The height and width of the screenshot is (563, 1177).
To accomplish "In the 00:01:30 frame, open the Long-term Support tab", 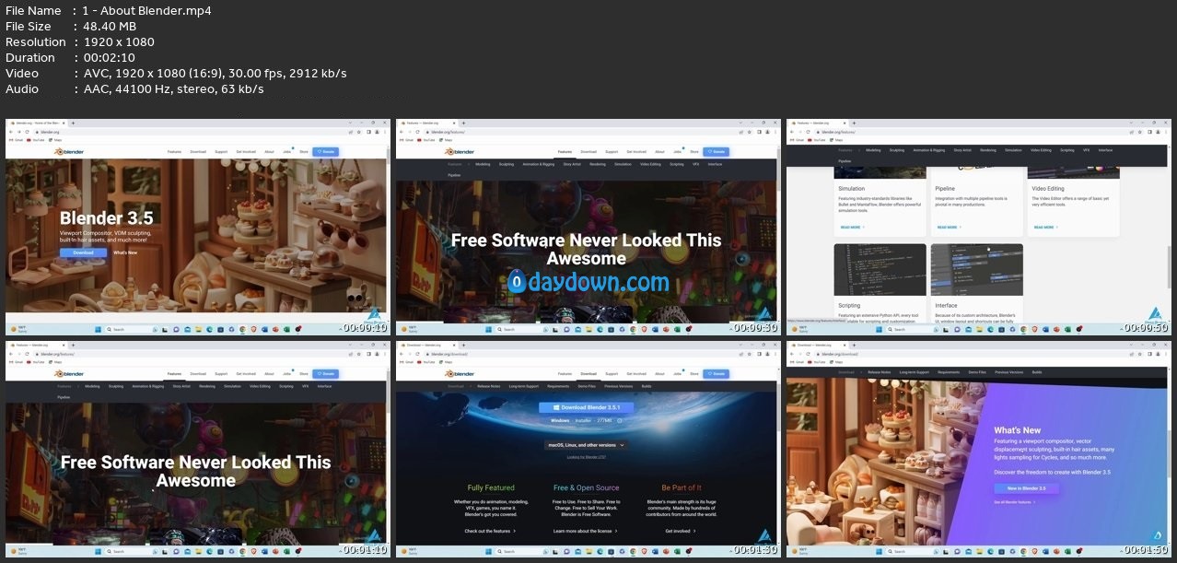I will tap(523, 386).
